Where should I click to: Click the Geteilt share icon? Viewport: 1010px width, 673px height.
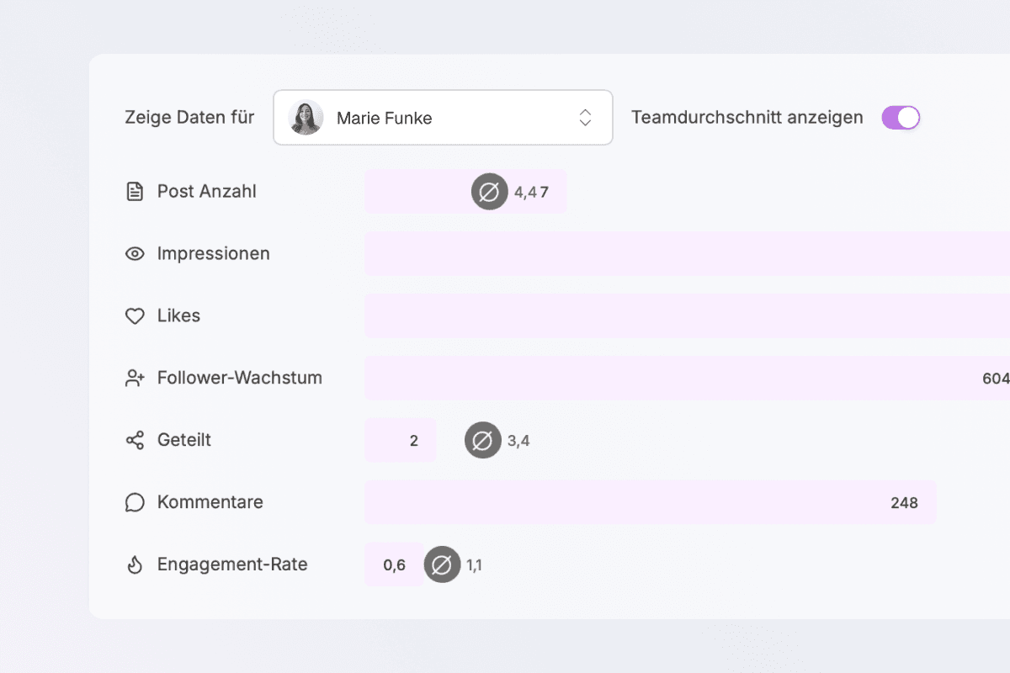point(135,440)
